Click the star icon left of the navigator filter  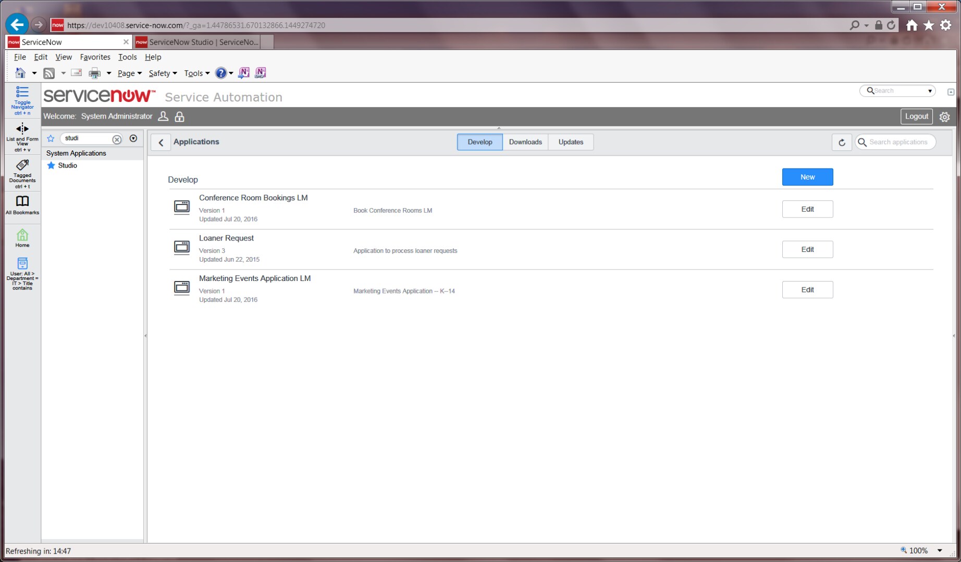pos(51,138)
